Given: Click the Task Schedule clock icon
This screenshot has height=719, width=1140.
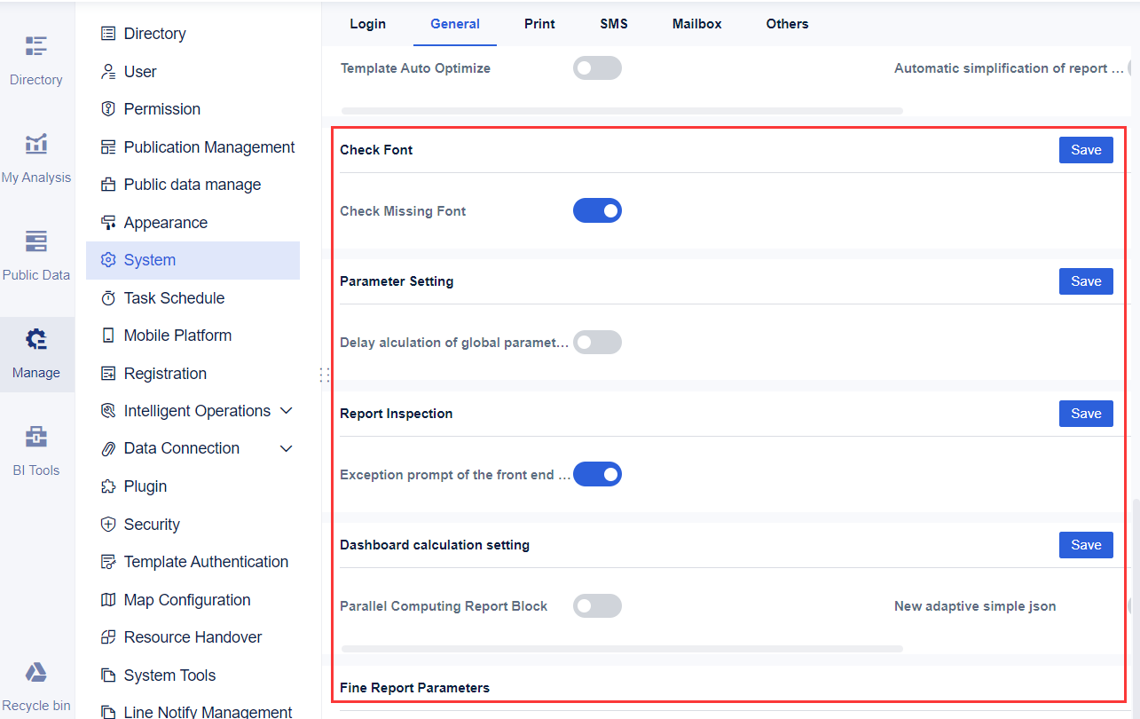Looking at the screenshot, I should tap(108, 298).
